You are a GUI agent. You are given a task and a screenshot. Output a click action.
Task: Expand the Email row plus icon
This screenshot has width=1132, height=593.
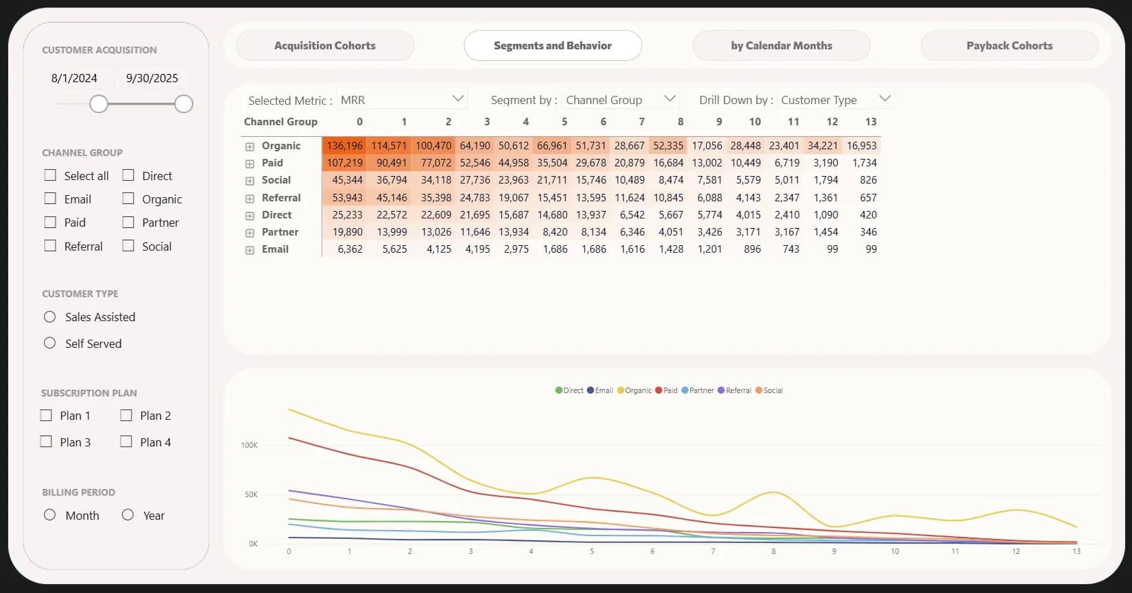coord(250,250)
